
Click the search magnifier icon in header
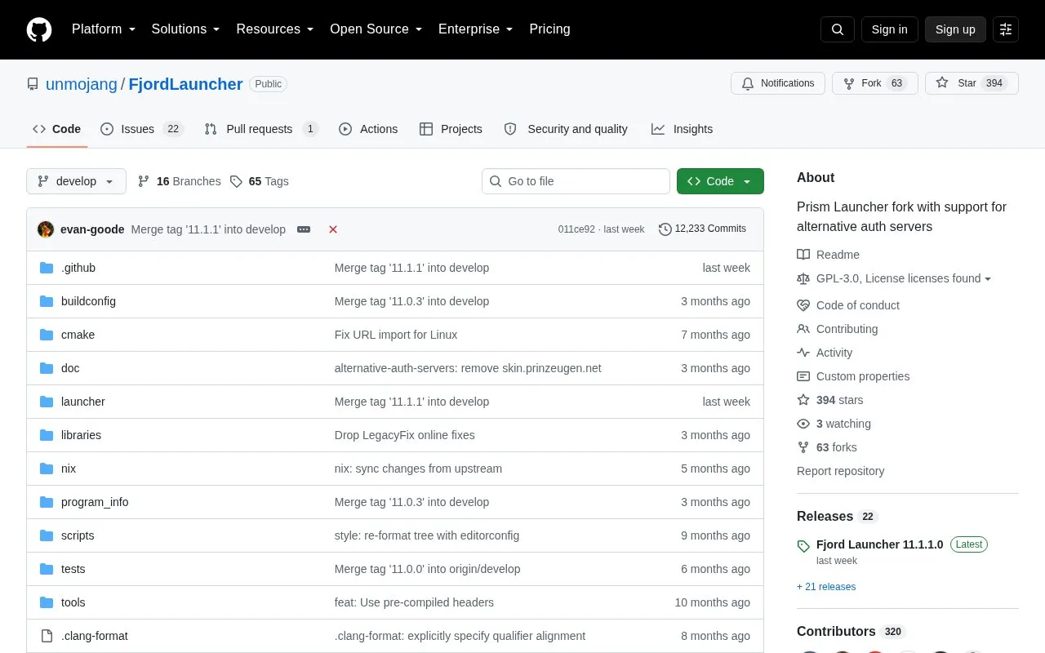click(x=838, y=29)
